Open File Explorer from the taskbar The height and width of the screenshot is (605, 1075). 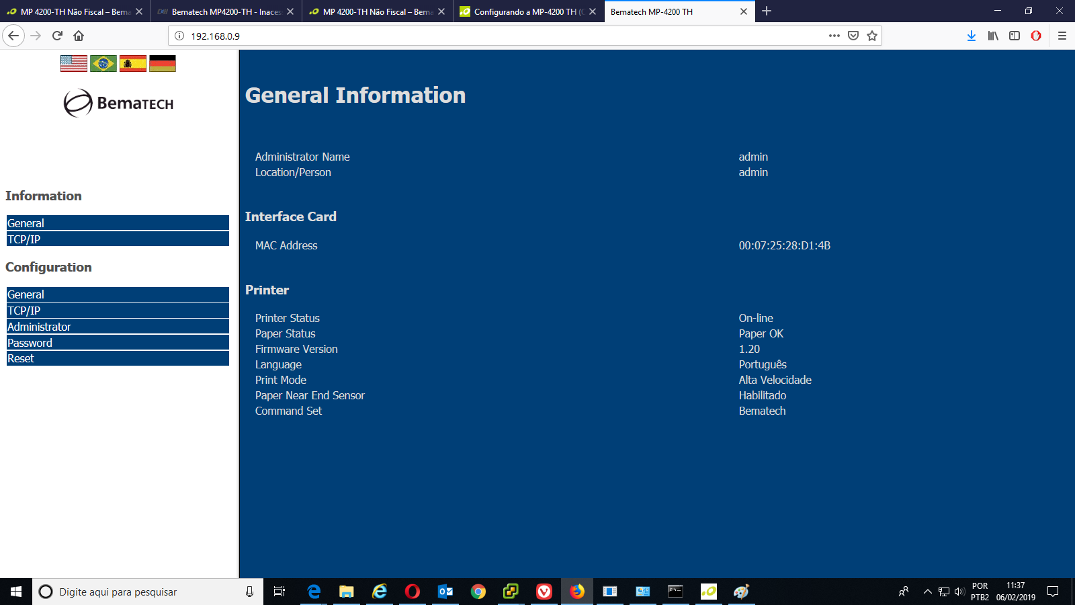[346, 592]
